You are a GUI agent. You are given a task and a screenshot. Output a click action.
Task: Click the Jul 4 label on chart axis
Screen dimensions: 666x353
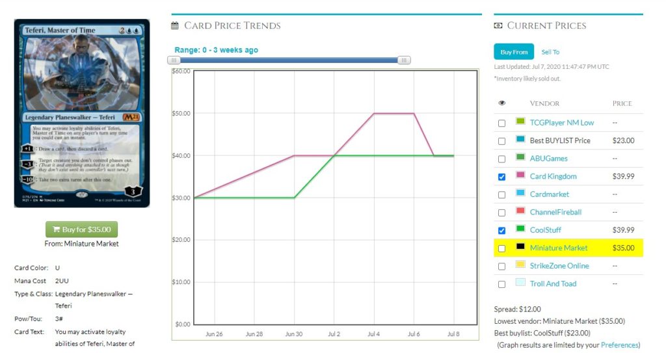pos(374,334)
